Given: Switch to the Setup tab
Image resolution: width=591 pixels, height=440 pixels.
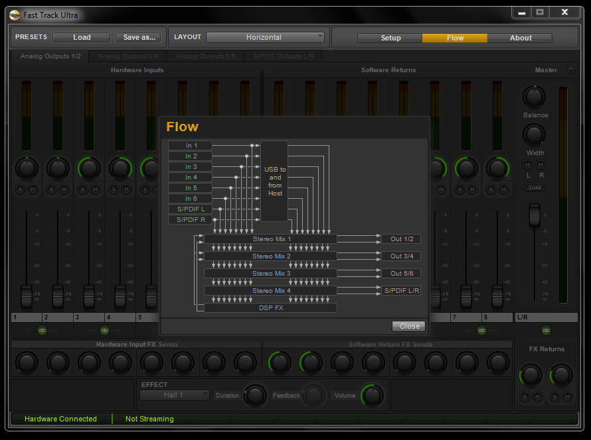Looking at the screenshot, I should [390, 38].
